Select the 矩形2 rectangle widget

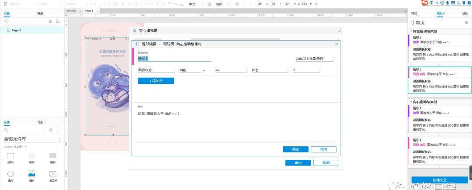click(x=31, y=158)
